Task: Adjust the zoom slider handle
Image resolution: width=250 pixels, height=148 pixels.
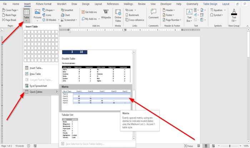Action: [x=230, y=146]
